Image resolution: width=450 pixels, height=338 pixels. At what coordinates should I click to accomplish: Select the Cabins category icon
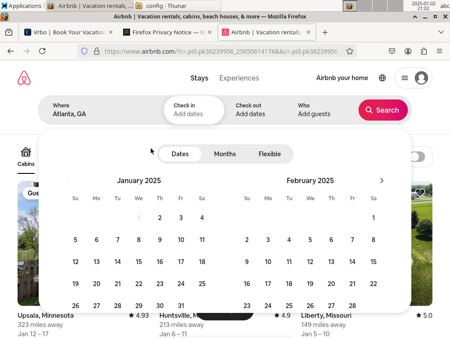pyautogui.click(x=26, y=157)
